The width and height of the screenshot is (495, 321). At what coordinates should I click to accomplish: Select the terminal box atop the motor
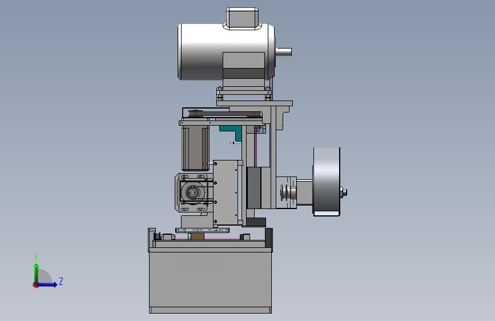tap(242, 18)
